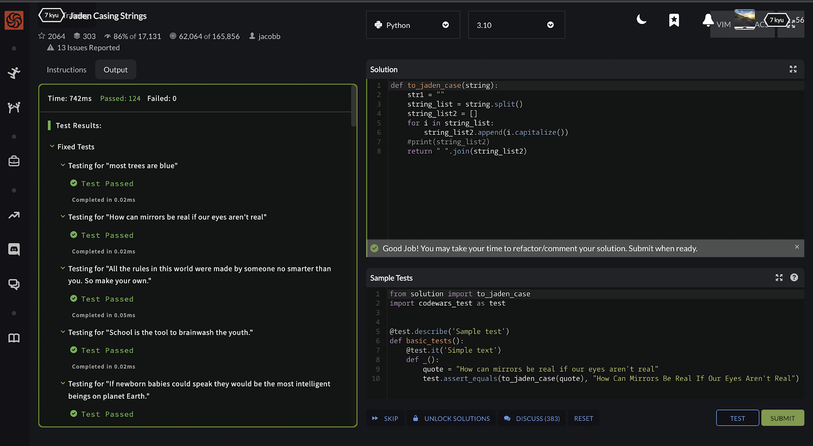This screenshot has width=813, height=446.
Task: Open DISCUSS (383) comments
Action: 532,419
